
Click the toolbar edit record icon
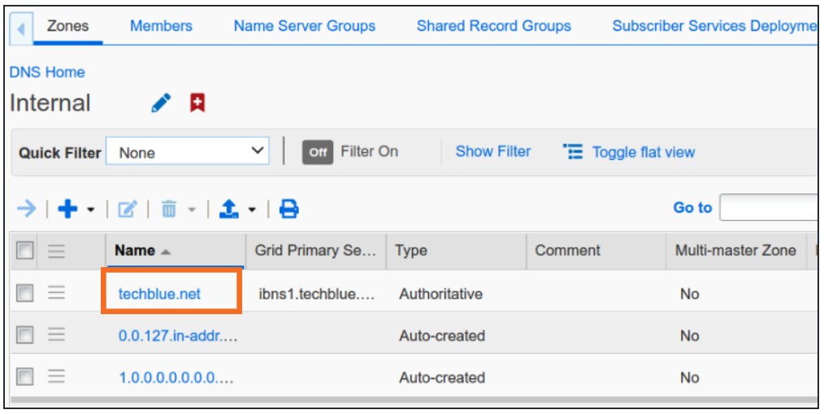pos(128,209)
